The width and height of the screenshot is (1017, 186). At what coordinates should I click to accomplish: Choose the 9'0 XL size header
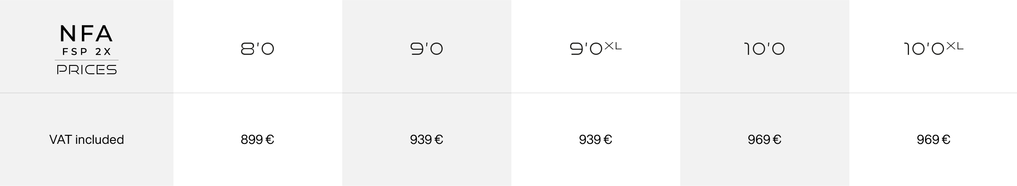(595, 48)
